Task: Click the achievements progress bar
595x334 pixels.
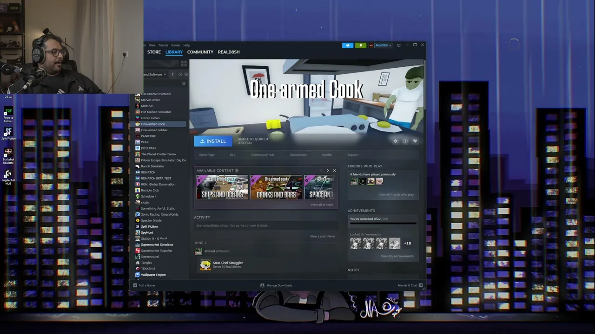Action: [383, 224]
